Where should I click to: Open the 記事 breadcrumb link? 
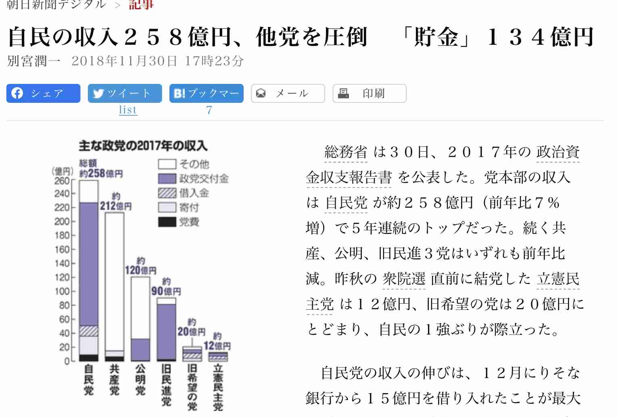tap(141, 4)
